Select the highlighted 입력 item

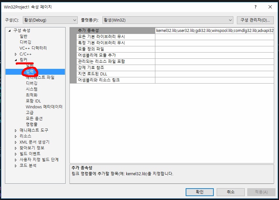30,71
